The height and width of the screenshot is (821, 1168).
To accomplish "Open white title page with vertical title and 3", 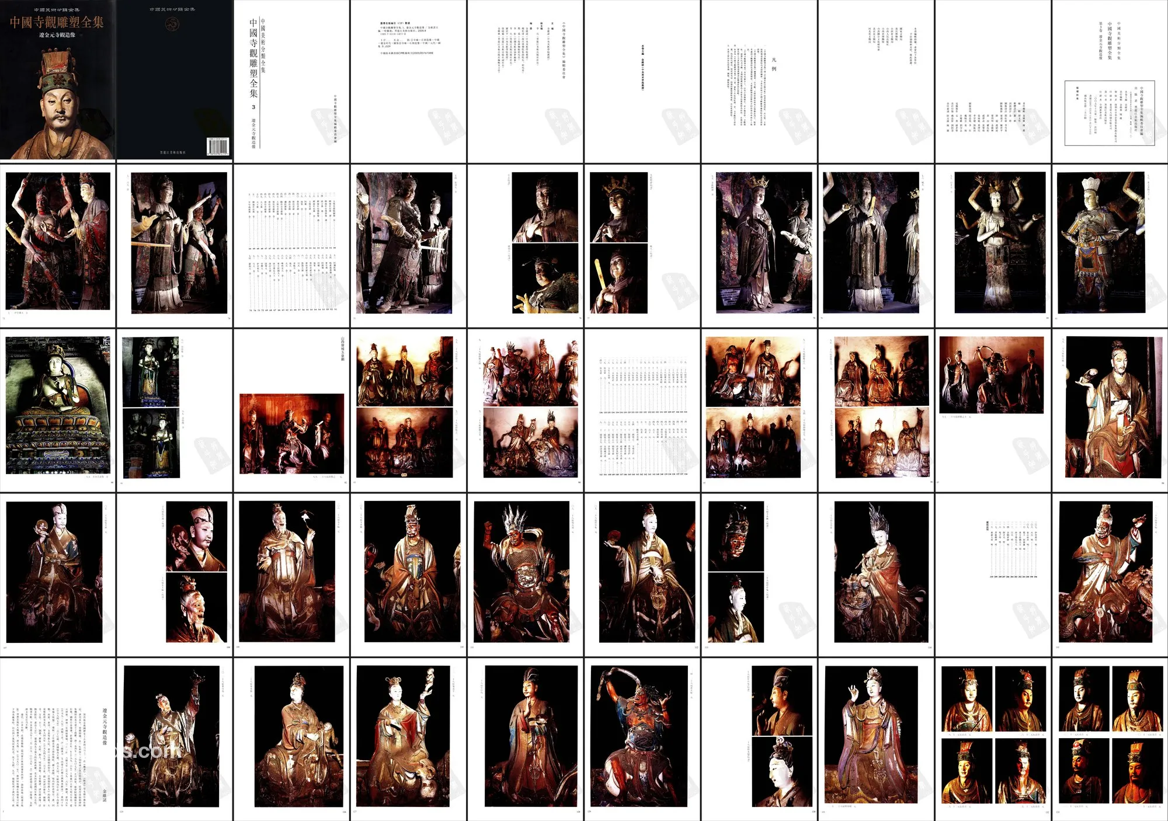I will coord(291,81).
